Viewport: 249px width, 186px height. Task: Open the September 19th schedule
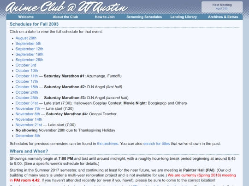point(30,54)
